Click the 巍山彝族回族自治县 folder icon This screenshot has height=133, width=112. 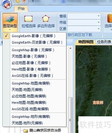coord(26,131)
